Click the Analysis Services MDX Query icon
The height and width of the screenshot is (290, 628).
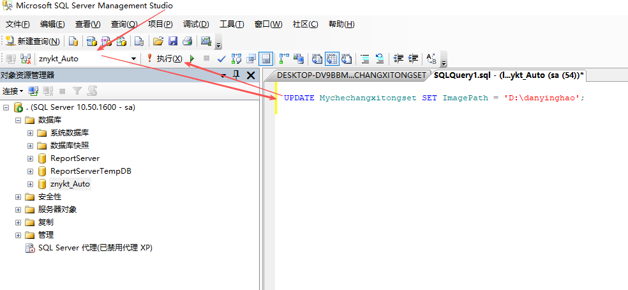(x=92, y=41)
